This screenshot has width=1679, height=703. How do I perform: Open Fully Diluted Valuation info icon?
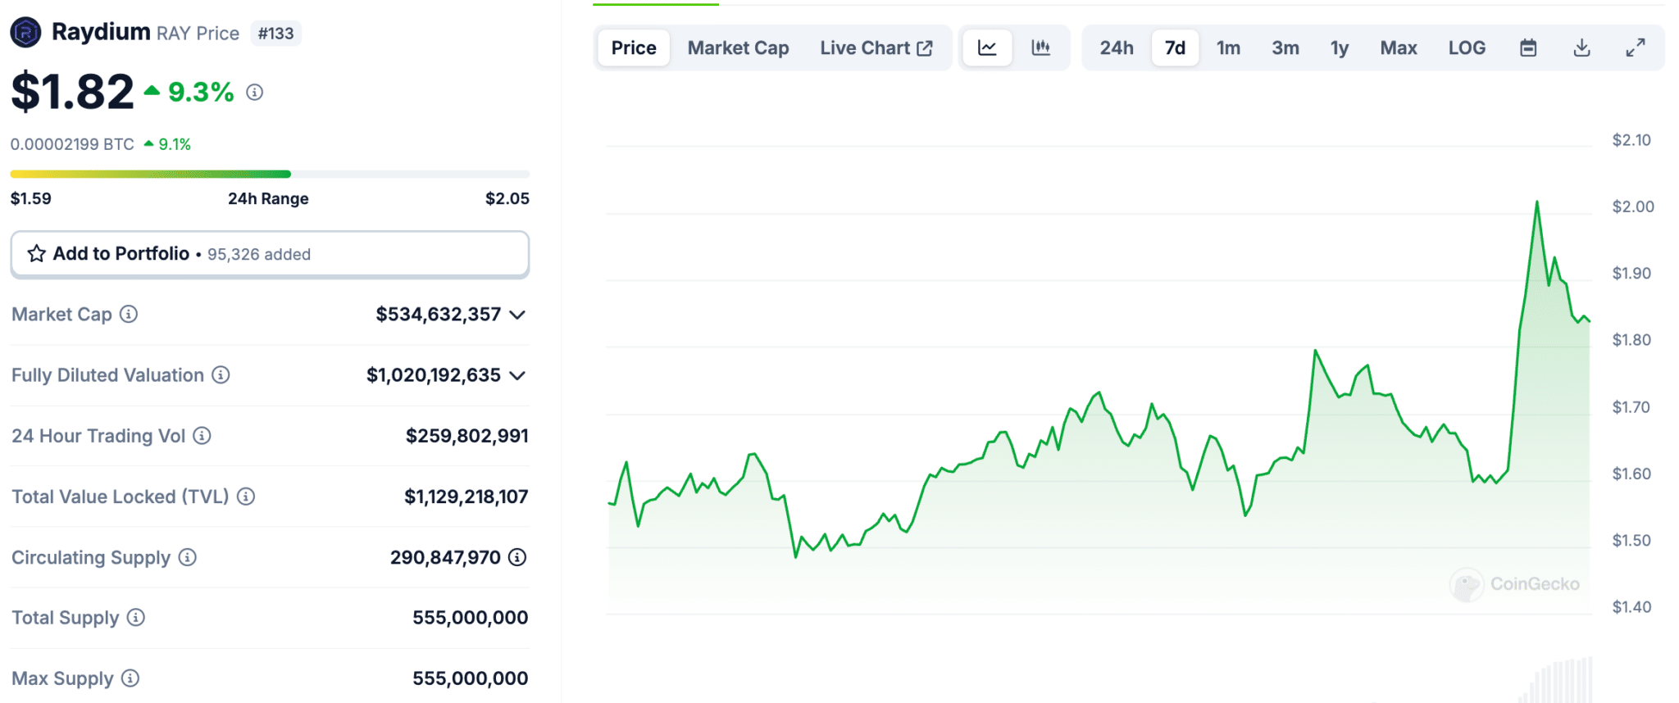pos(221,374)
